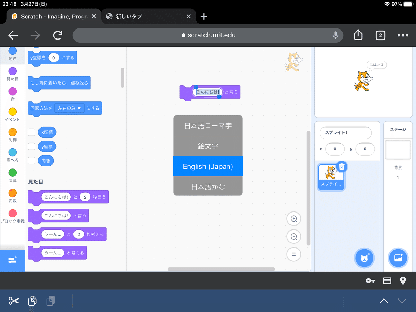The width and height of the screenshot is (416, 312).
Task: Copy selection with copy icon
Action: 32,301
